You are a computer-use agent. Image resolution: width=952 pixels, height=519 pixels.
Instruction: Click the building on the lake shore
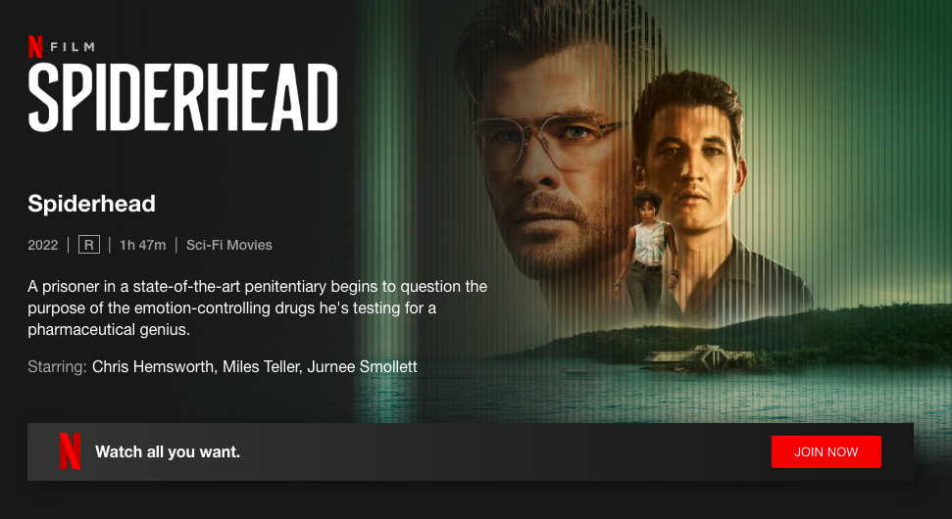click(698, 357)
